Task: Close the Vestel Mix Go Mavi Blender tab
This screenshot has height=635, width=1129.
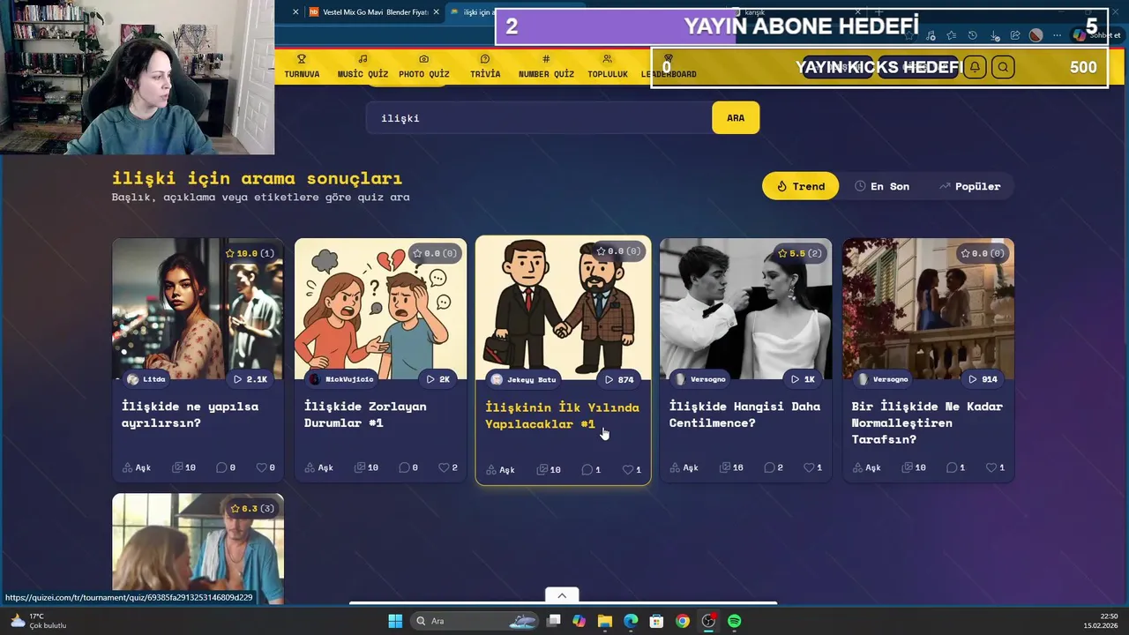Action: 436,12
